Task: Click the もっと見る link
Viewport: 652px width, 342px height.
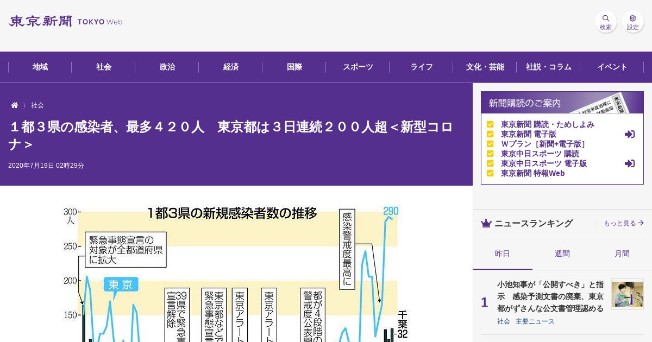Action: point(624,223)
